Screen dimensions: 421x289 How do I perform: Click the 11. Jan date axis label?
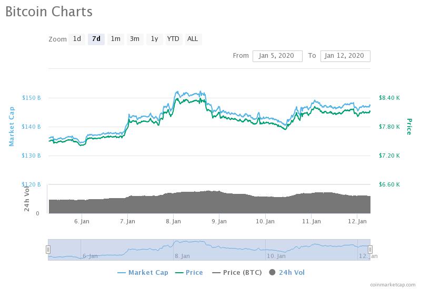(311, 221)
